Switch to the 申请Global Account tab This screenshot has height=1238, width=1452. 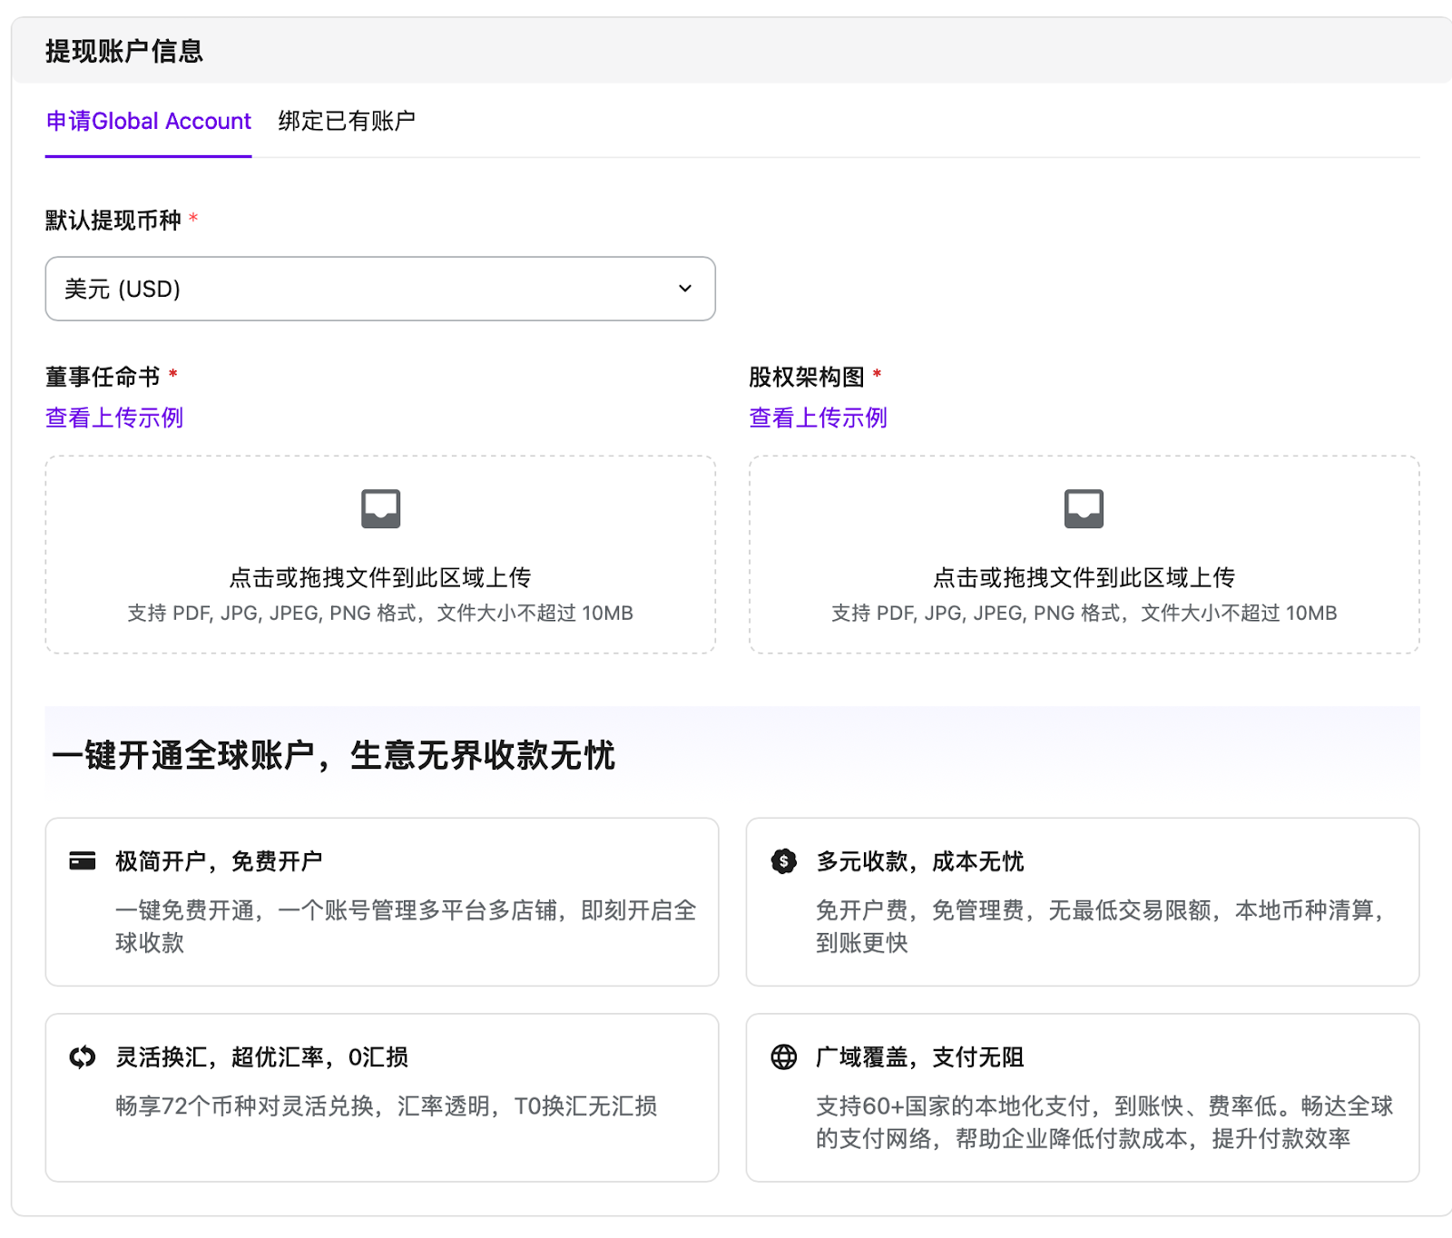tap(148, 121)
